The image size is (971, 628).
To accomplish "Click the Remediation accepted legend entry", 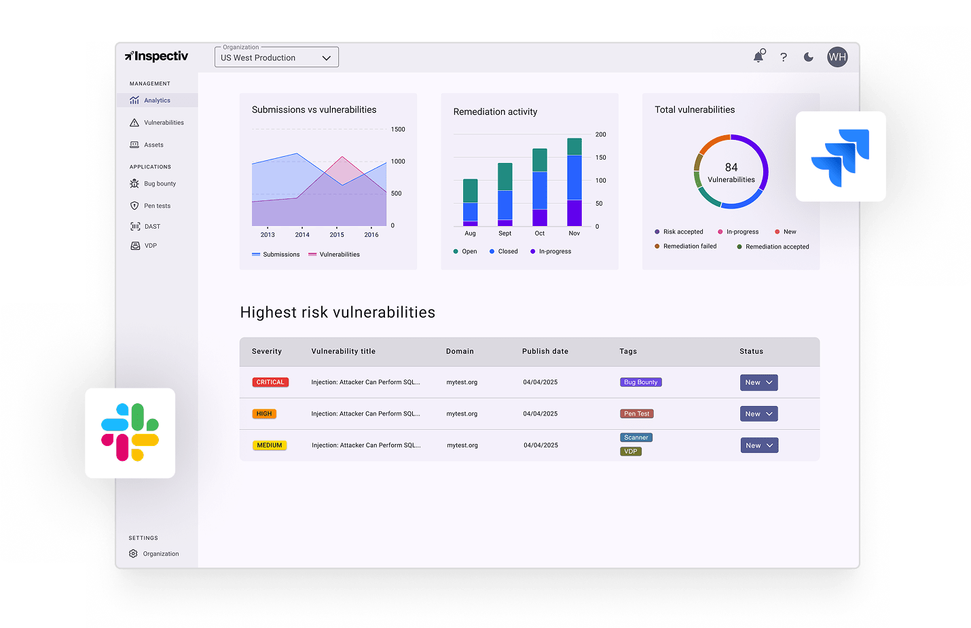I will click(773, 246).
